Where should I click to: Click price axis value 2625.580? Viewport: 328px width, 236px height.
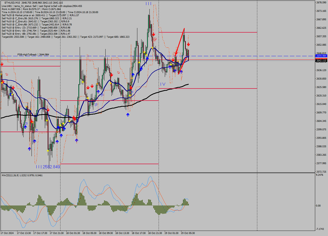click(x=321, y=87)
